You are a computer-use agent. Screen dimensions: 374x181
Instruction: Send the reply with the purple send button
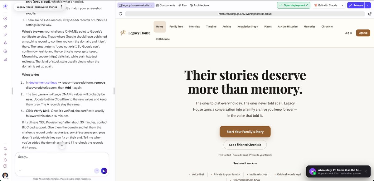[104, 171]
